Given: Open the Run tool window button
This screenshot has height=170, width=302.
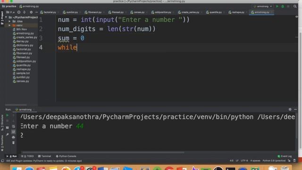Looking at the screenshot, I should pos(12,156).
